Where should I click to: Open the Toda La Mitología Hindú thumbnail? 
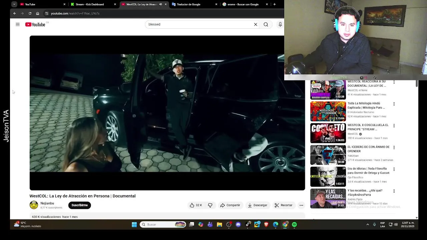click(x=328, y=111)
